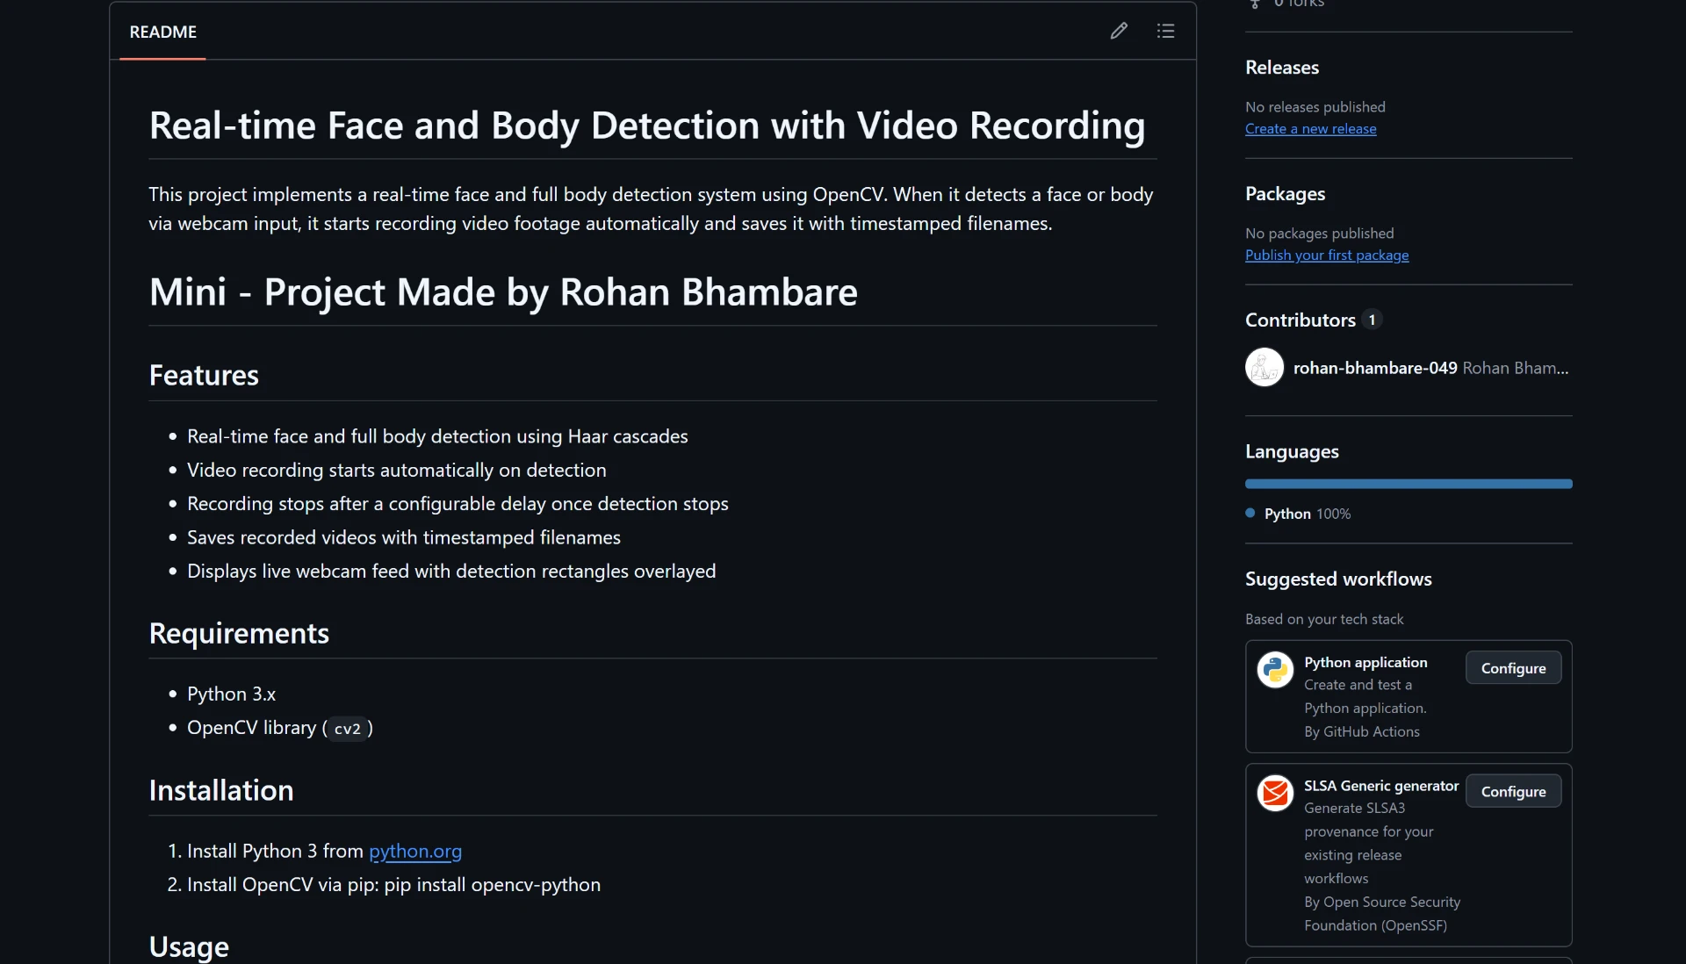1686x964 pixels.
Task: Click the blue Python language bar
Action: tap(1409, 484)
